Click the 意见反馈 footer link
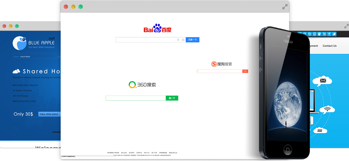Screen dimensions: 349x161 tap(124, 153)
